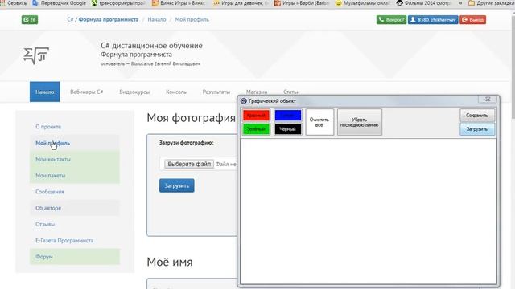This screenshot has width=515, height=289.
Task: Open the blue user account button
Action: (x=433, y=19)
